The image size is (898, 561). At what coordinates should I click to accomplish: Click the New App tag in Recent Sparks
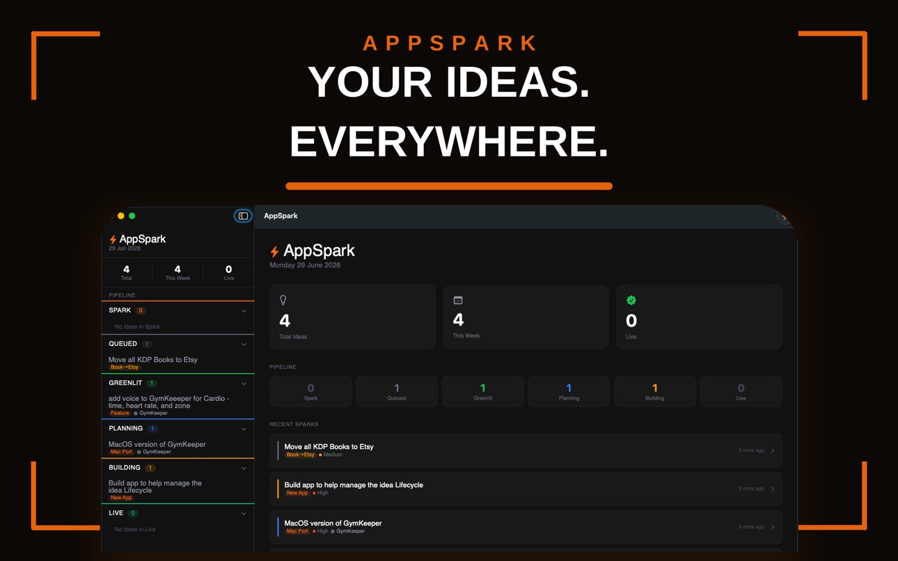(297, 493)
